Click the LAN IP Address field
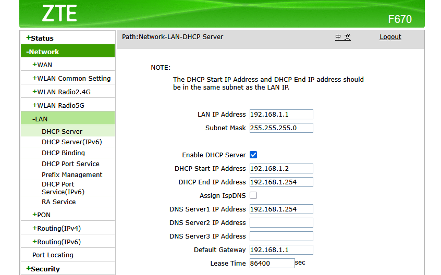 [x=281, y=114]
